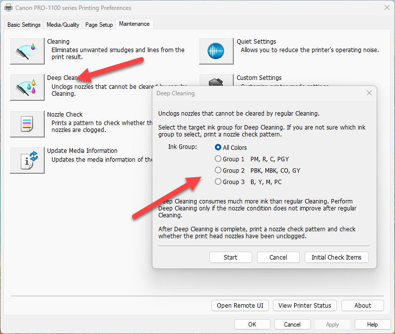Switch to the Basic Settings tab
395x334 pixels.
coord(24,24)
